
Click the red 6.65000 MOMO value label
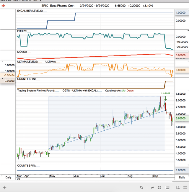click(182, 55)
